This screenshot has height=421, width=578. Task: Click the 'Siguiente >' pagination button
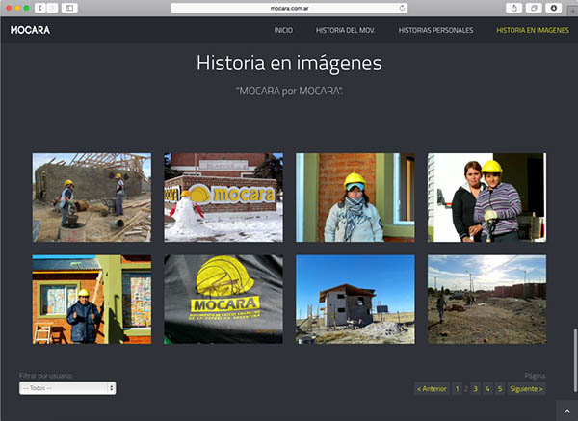[526, 389]
